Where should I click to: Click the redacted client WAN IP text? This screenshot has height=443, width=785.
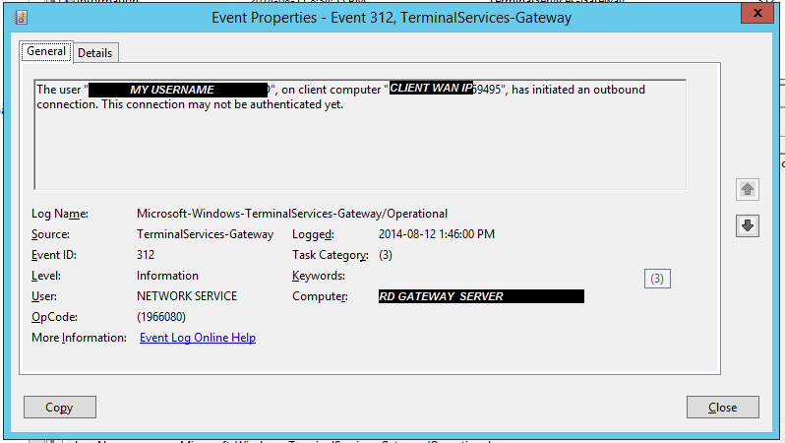pos(431,89)
